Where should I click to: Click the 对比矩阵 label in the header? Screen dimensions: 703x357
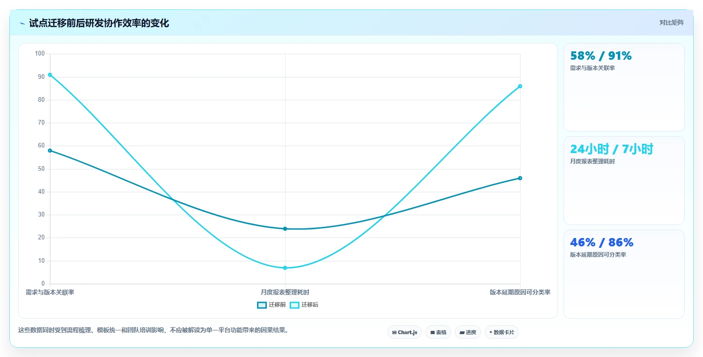[671, 23]
